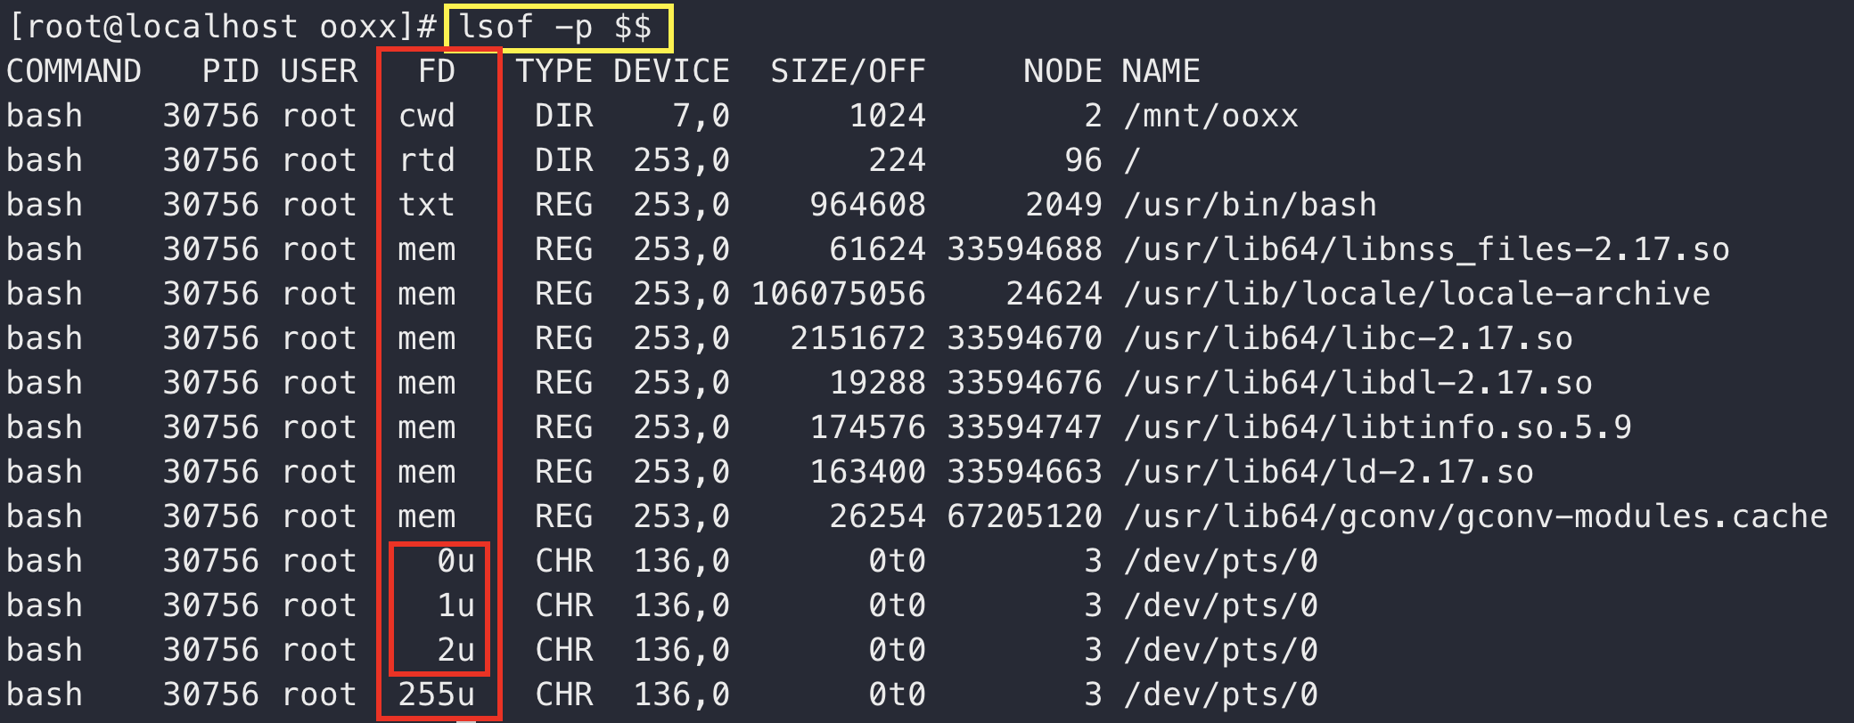Click the path "/usr/lib64/libnss_files-2.17.so"
The image size is (1854, 723).
click(1426, 249)
